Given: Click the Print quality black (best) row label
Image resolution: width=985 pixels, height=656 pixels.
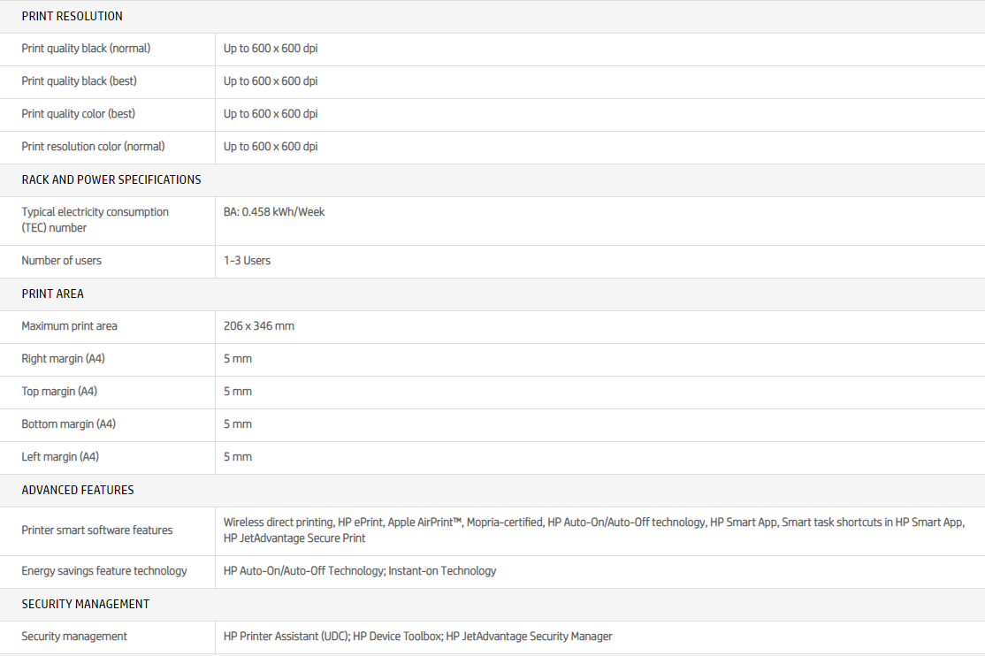Looking at the screenshot, I should (x=79, y=81).
